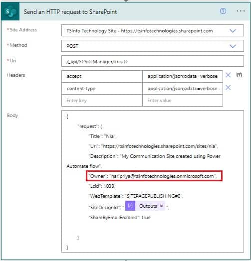
Task: Click the "WebTemplate" line in body
Action: (136, 196)
